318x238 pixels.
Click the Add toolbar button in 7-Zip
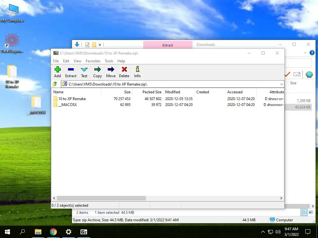[57, 72]
